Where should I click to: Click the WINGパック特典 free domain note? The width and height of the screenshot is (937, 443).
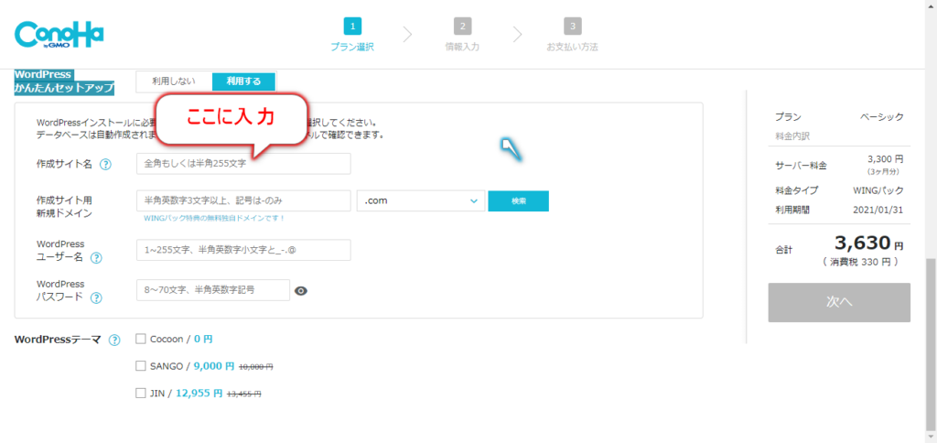(214, 218)
